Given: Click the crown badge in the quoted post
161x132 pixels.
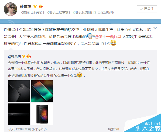Looking at the screenshot, I should (x=29, y=56).
